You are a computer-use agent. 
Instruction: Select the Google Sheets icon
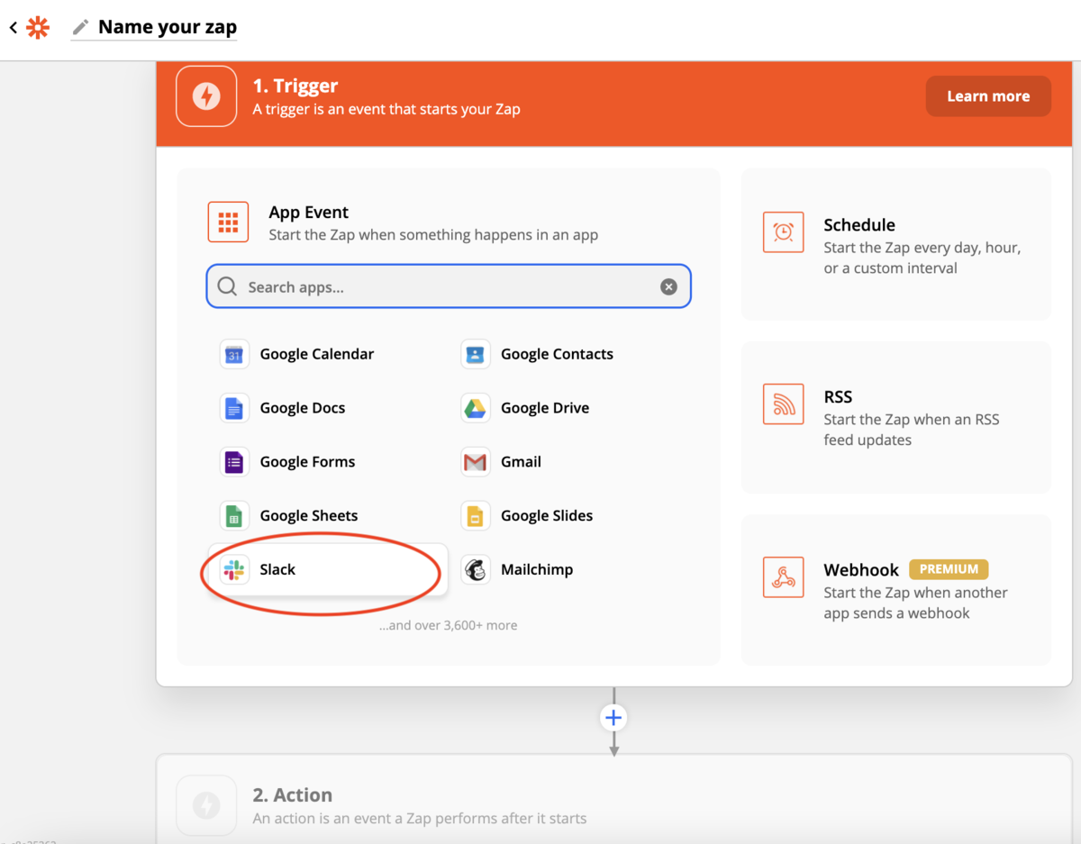point(234,515)
